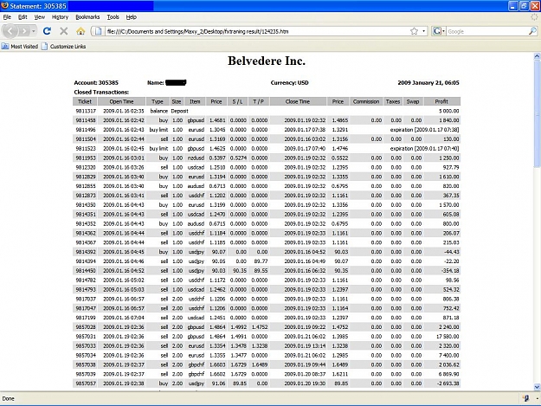
Task: Click the date 2009 January 21, 06:05
Action: tap(428, 83)
